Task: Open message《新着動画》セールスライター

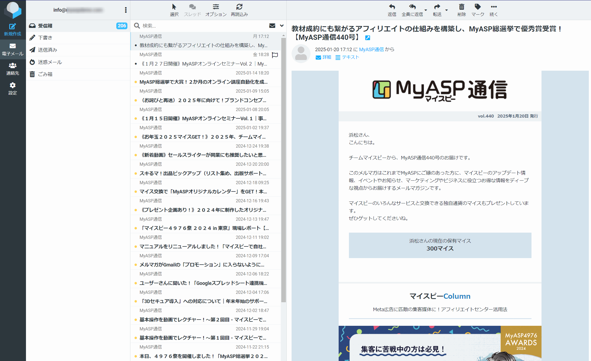Action: coord(206,151)
